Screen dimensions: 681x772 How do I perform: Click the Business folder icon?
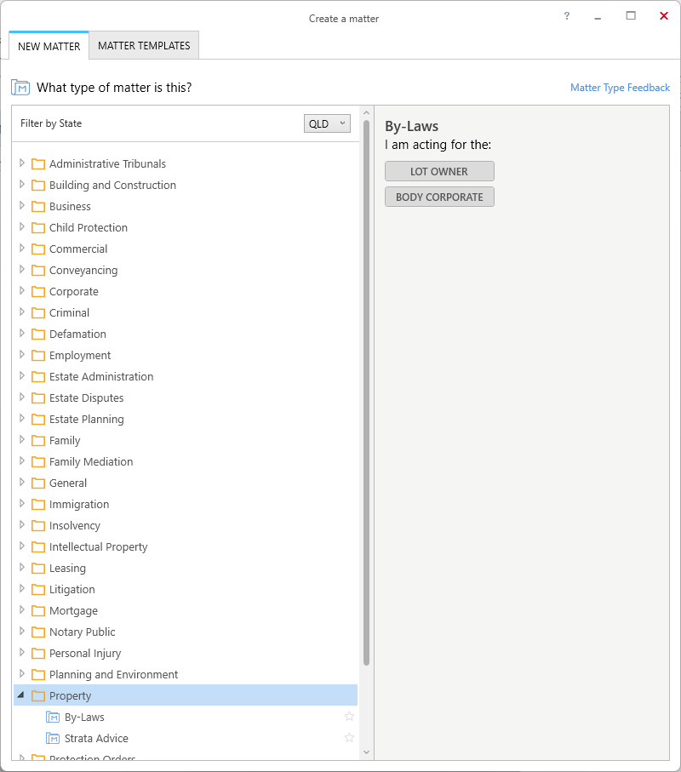pyautogui.click(x=38, y=206)
